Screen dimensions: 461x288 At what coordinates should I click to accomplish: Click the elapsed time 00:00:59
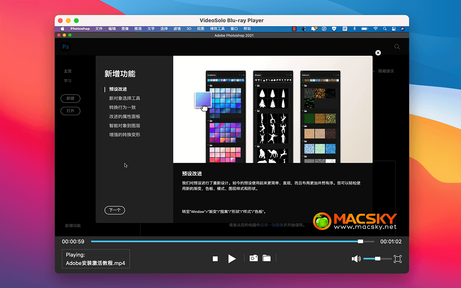73,242
